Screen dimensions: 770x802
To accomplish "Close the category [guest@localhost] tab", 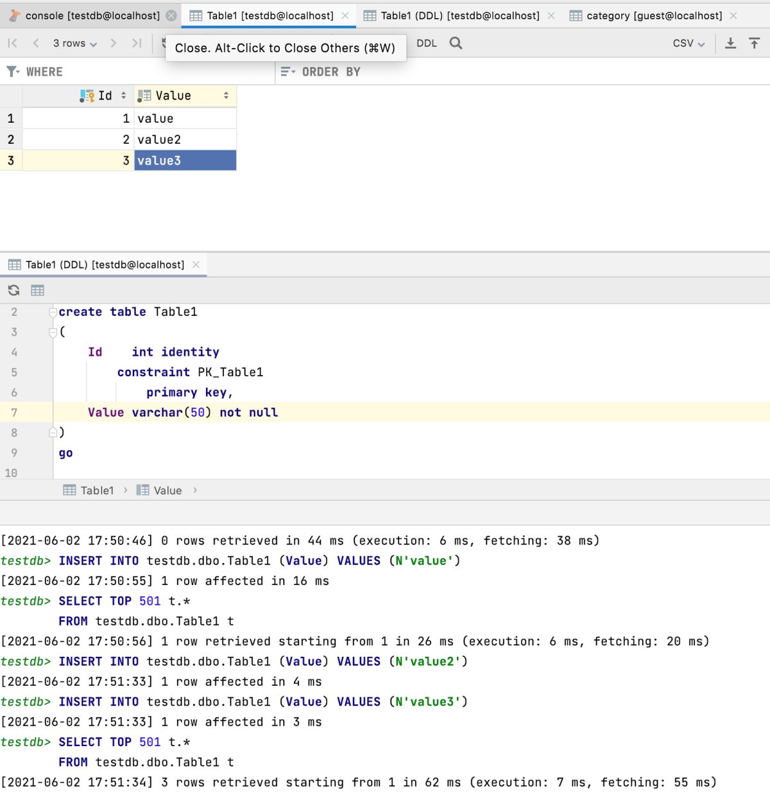I will click(x=733, y=15).
